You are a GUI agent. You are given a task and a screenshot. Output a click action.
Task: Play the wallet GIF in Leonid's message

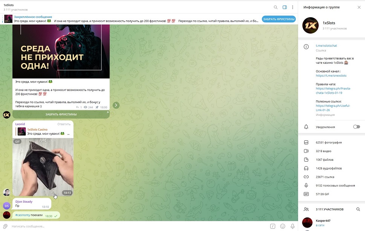point(43,167)
